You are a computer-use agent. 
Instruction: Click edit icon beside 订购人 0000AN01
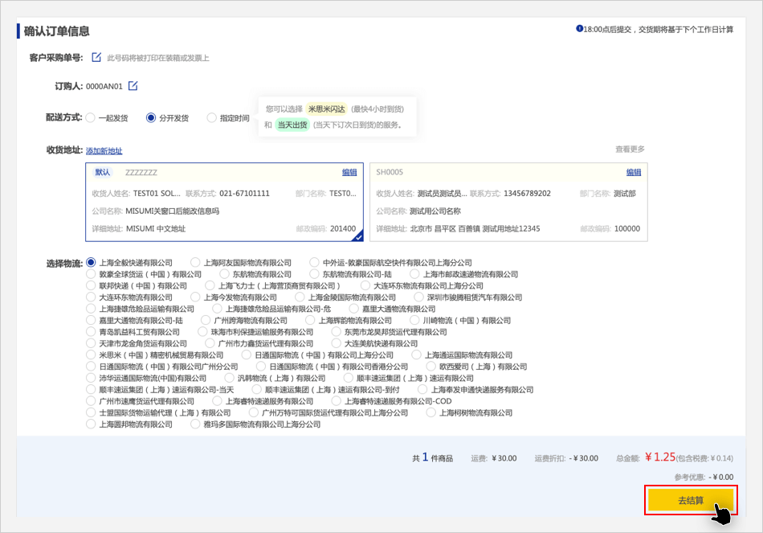133,86
